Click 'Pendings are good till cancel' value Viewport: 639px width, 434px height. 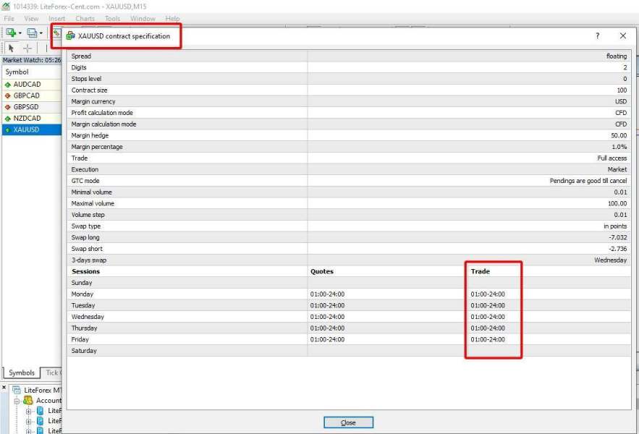coord(588,181)
